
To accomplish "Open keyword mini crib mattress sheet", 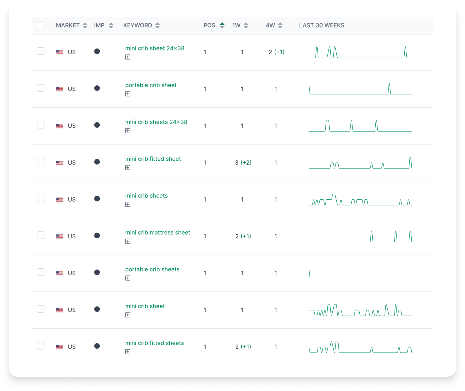I will point(157,232).
